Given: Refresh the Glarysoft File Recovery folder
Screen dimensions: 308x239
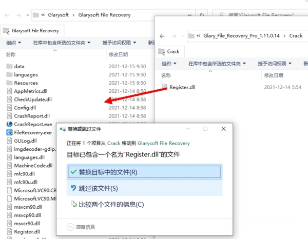Looking at the screenshot, I should coord(202,15).
